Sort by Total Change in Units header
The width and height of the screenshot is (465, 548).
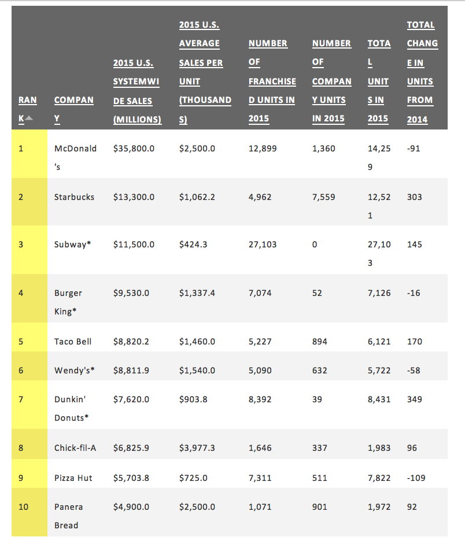(x=422, y=72)
